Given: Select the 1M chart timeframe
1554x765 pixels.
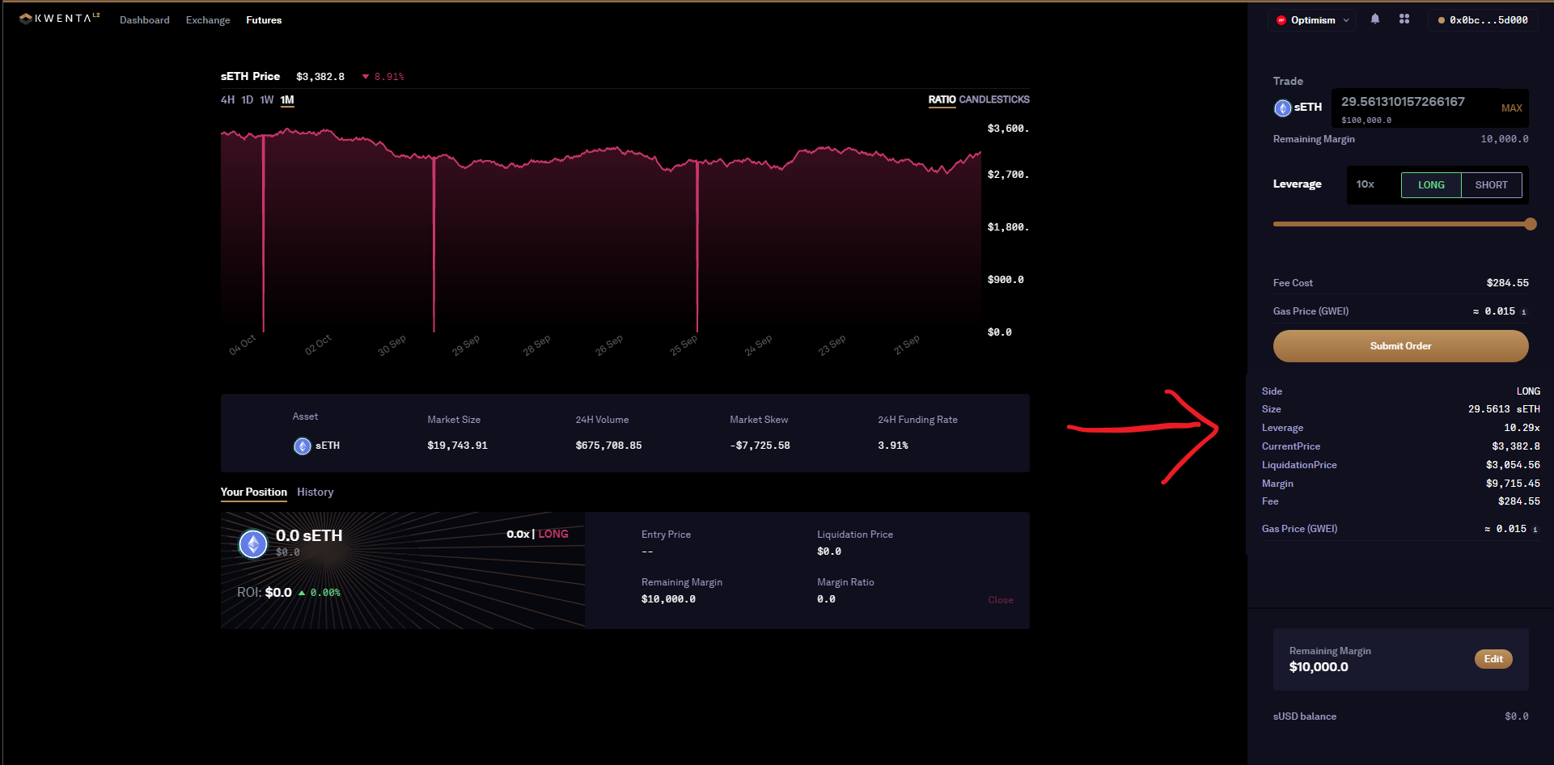Looking at the screenshot, I should (x=287, y=100).
